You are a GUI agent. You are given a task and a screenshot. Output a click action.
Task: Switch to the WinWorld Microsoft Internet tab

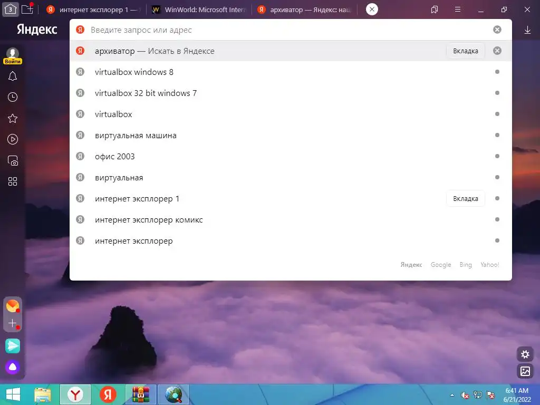(199, 9)
